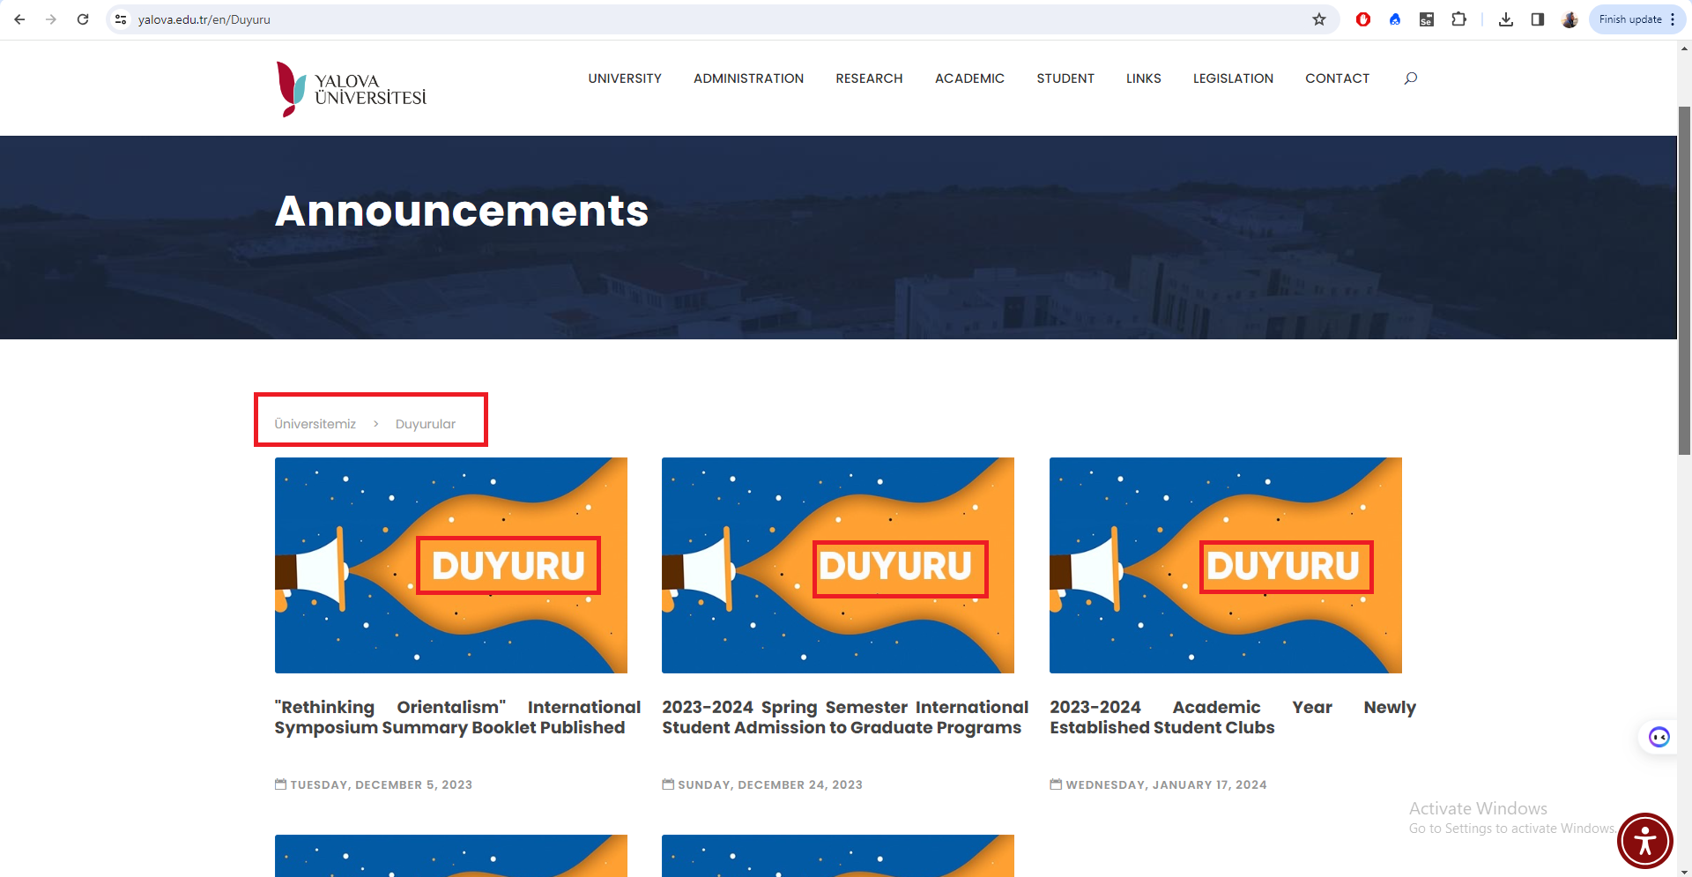Click the Üniversitemiz breadcrumb link
The width and height of the screenshot is (1692, 877).
pyautogui.click(x=315, y=424)
